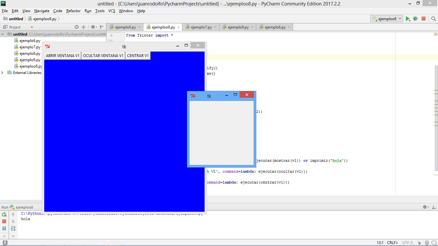
Task: Open the ejemploo8 run configurations dropdown
Action: (386, 19)
